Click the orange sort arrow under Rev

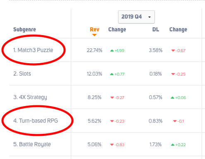pos(94,35)
